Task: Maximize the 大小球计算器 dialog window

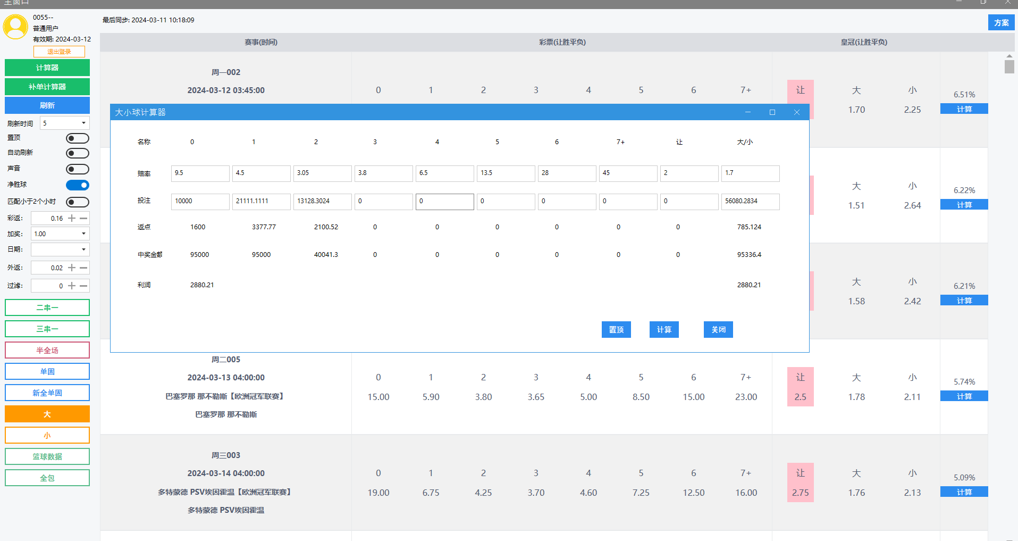Action: (x=772, y=112)
